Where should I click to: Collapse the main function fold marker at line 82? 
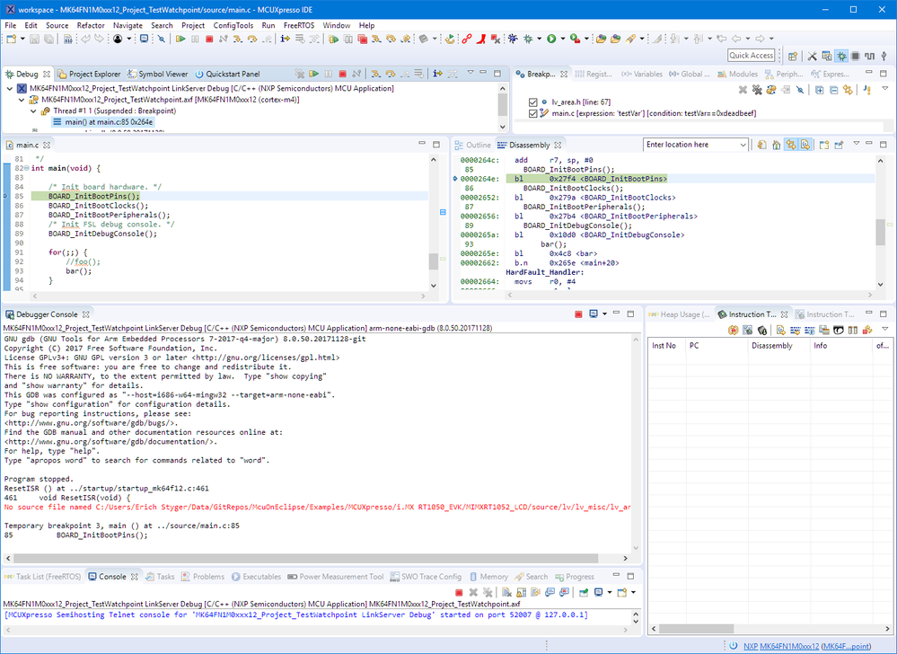(x=26, y=168)
